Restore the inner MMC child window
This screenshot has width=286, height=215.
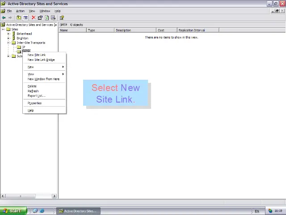pyautogui.click(x=277, y=11)
